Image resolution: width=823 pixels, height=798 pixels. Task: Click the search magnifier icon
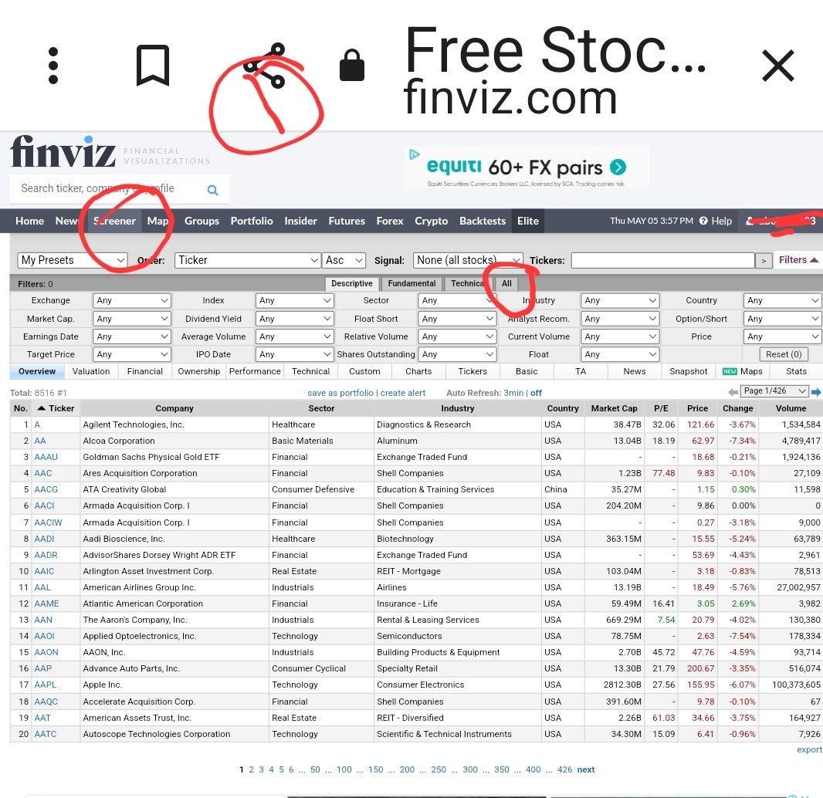tap(212, 190)
